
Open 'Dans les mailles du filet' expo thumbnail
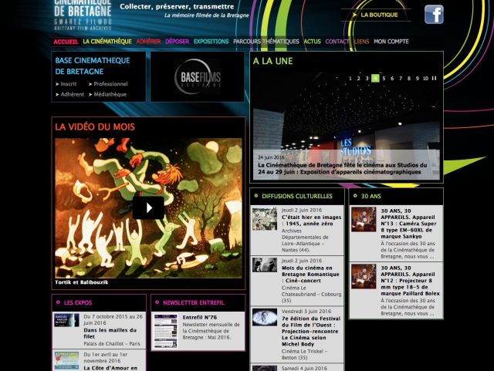pyautogui.click(x=66, y=319)
